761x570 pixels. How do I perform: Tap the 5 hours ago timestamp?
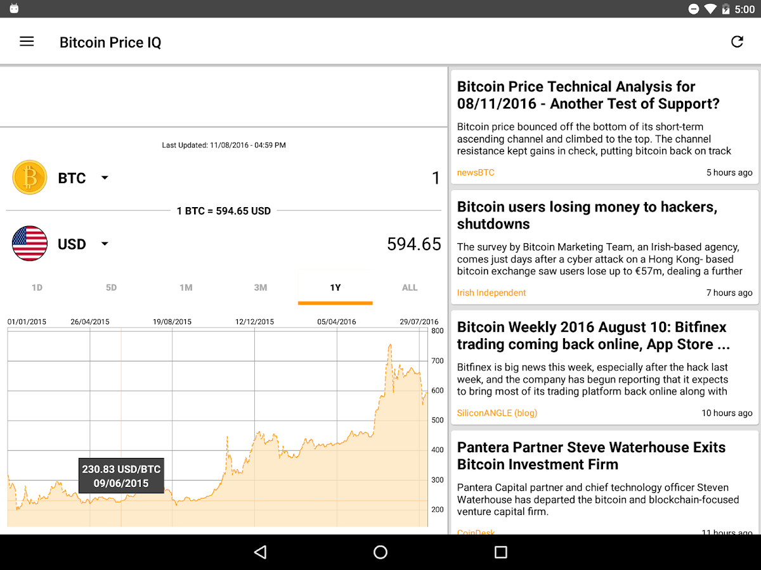(729, 172)
